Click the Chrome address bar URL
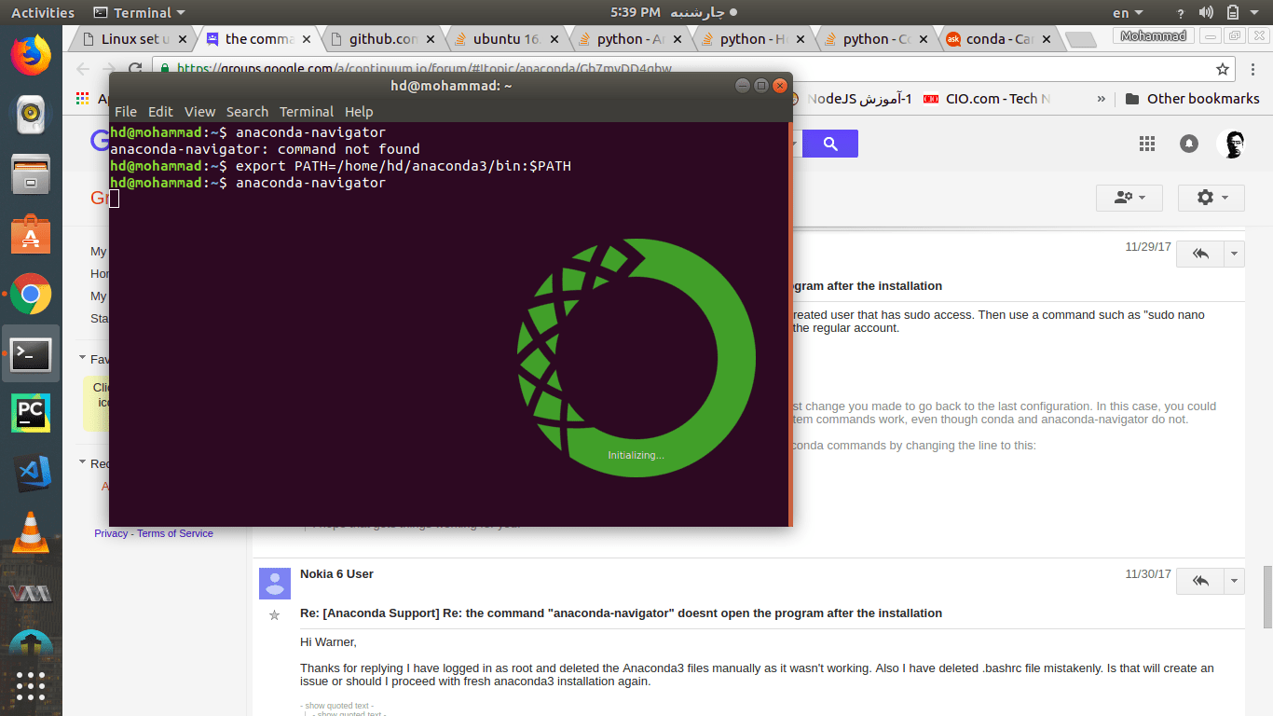This screenshot has width=1273, height=716. pos(424,69)
